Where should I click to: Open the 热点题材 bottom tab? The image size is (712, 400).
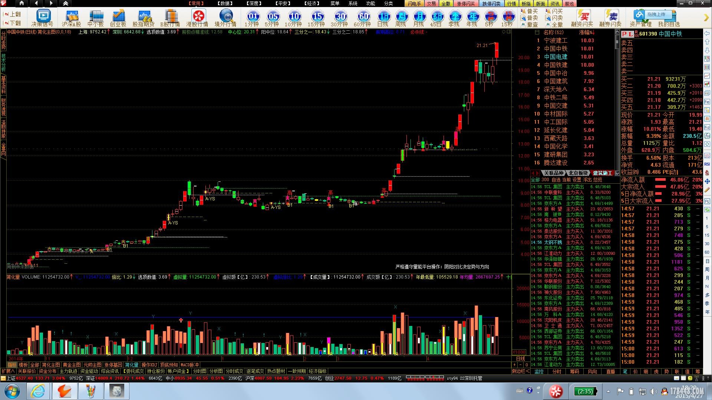[276, 371]
